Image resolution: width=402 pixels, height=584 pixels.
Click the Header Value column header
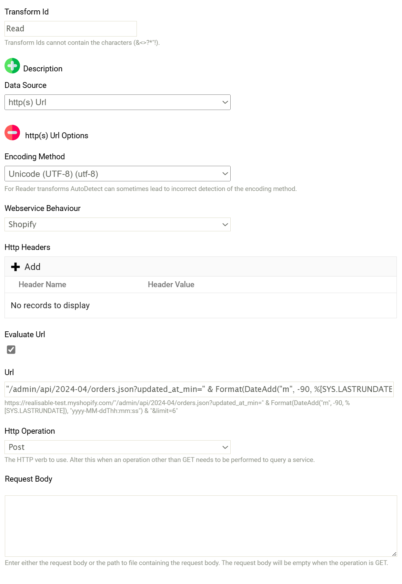pos(171,284)
